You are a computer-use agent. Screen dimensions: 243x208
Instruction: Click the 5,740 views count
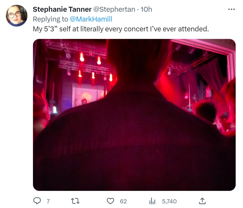pyautogui.click(x=169, y=201)
